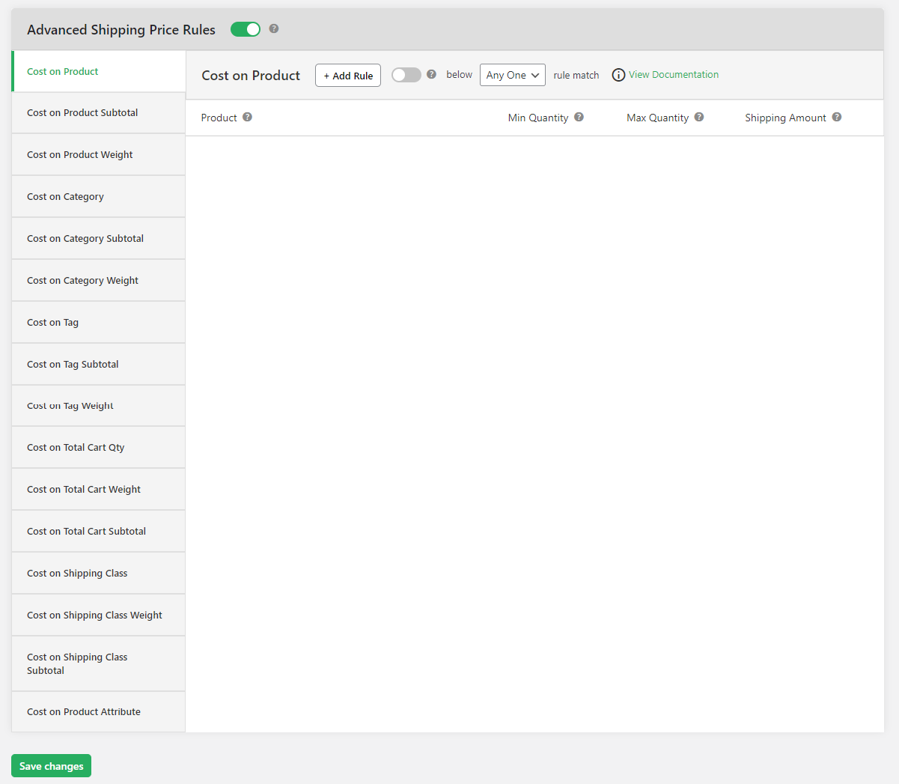Click the Save changes button
Viewport: 899px width, 784px height.
[x=51, y=766]
